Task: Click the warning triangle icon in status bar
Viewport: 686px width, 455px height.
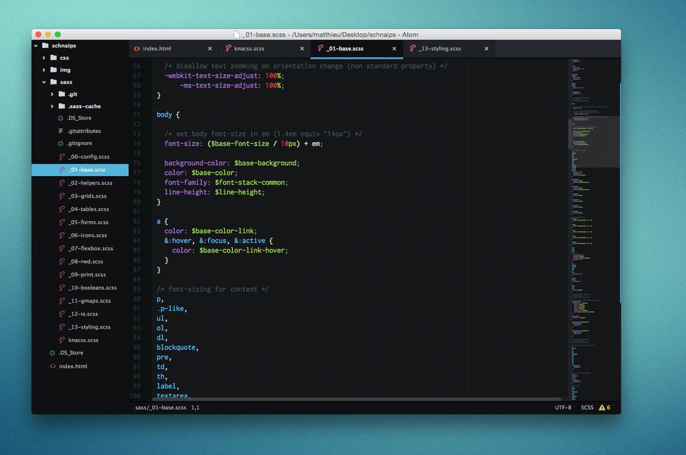Action: point(601,408)
